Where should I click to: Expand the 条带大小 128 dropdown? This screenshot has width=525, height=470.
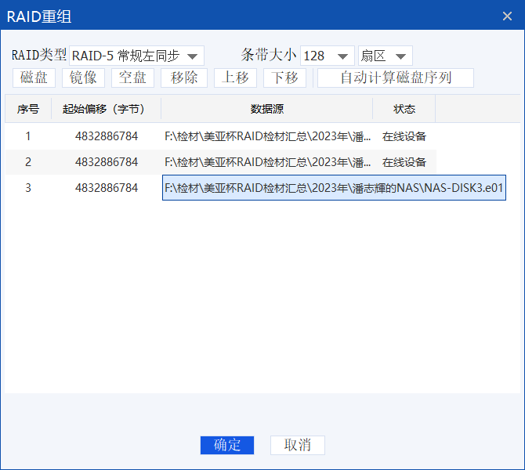coord(328,56)
